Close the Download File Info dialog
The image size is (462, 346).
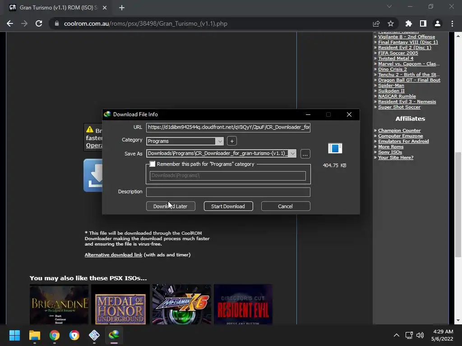tap(349, 114)
